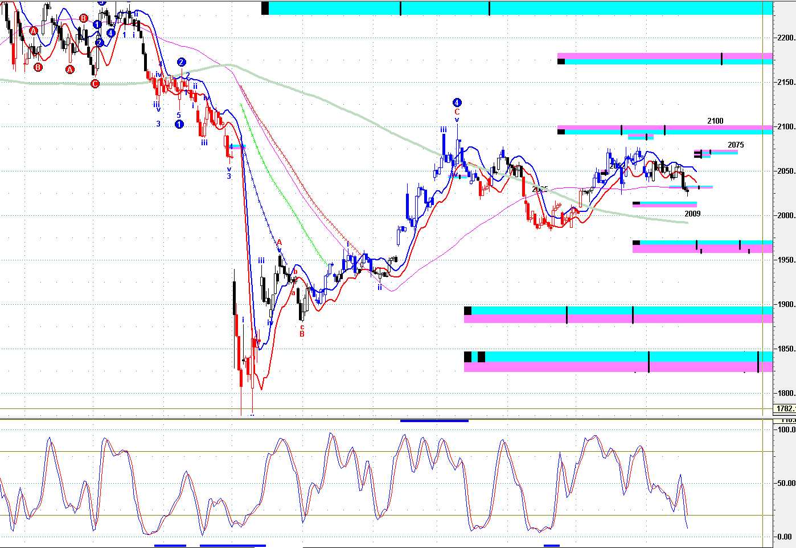Viewport: 796px width, 548px height.
Task: Click the red circled C wave marker
Action: [x=95, y=84]
